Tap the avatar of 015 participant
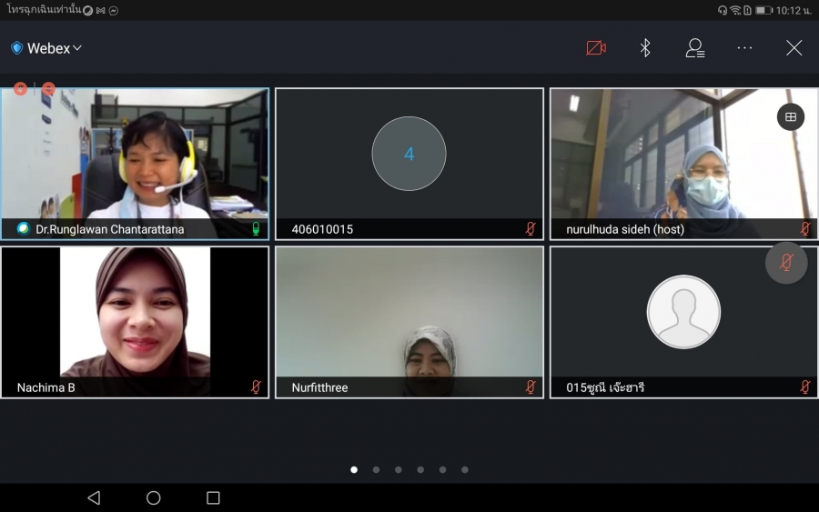819x512 pixels. pyautogui.click(x=683, y=312)
